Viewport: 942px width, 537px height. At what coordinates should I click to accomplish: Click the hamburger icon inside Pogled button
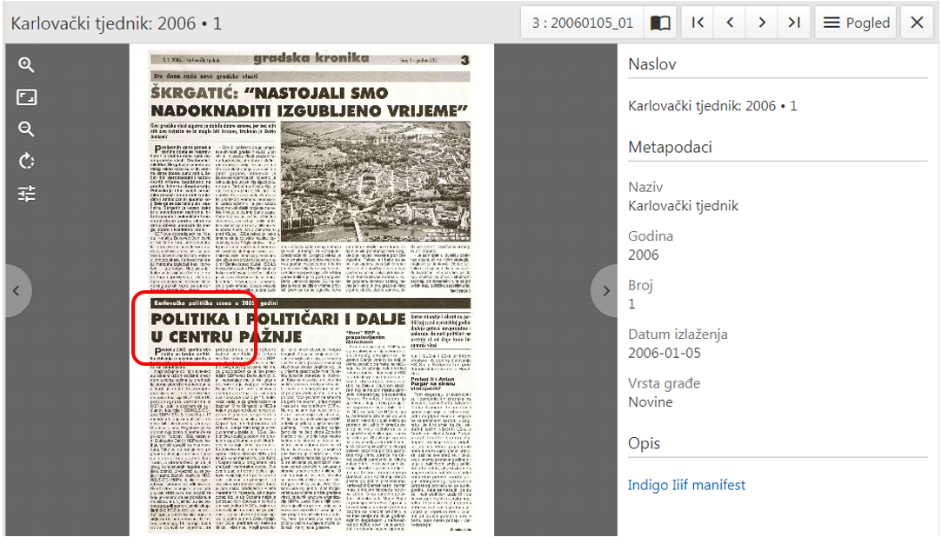(x=832, y=22)
